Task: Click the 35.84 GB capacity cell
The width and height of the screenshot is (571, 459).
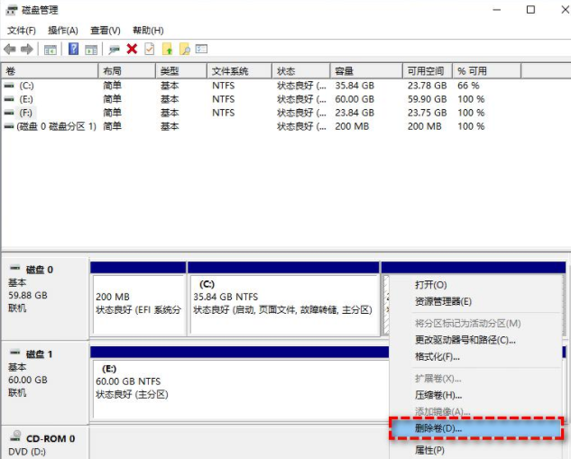Action: pyautogui.click(x=355, y=86)
